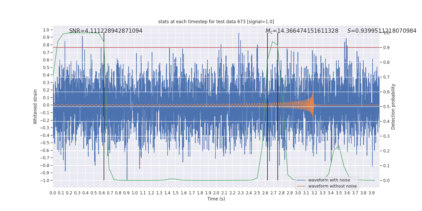
Task: Click the Mc=14.366474151611328 annotation
Action: point(302,31)
